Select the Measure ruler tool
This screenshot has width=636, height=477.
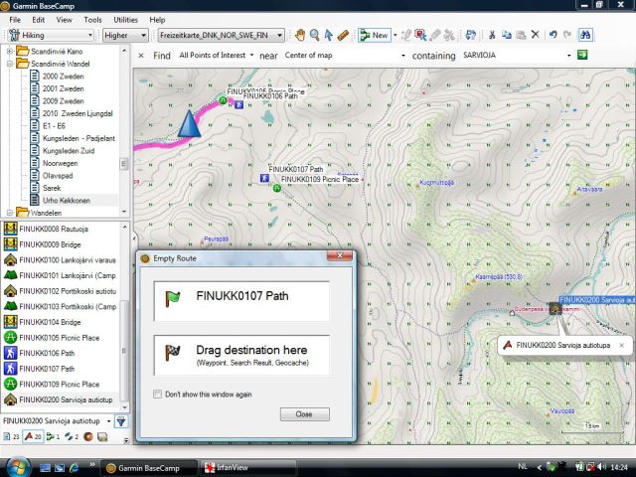(x=343, y=35)
